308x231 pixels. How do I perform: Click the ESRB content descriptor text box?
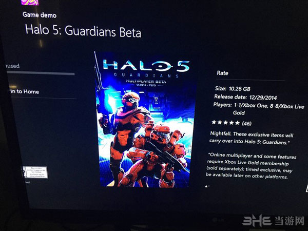click(x=37, y=172)
